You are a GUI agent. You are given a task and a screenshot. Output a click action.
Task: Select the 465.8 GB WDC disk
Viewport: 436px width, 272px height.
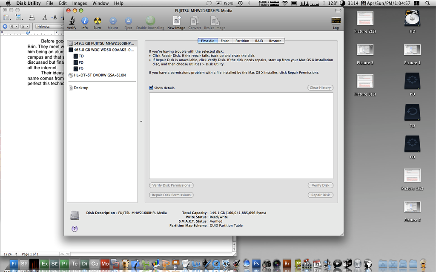(x=101, y=50)
